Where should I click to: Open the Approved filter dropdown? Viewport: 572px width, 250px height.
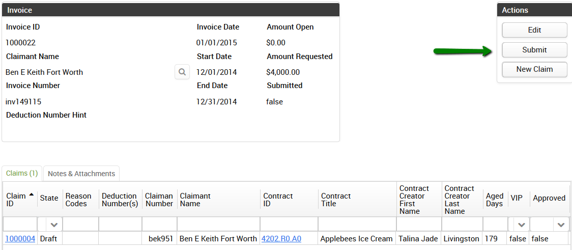561,225
